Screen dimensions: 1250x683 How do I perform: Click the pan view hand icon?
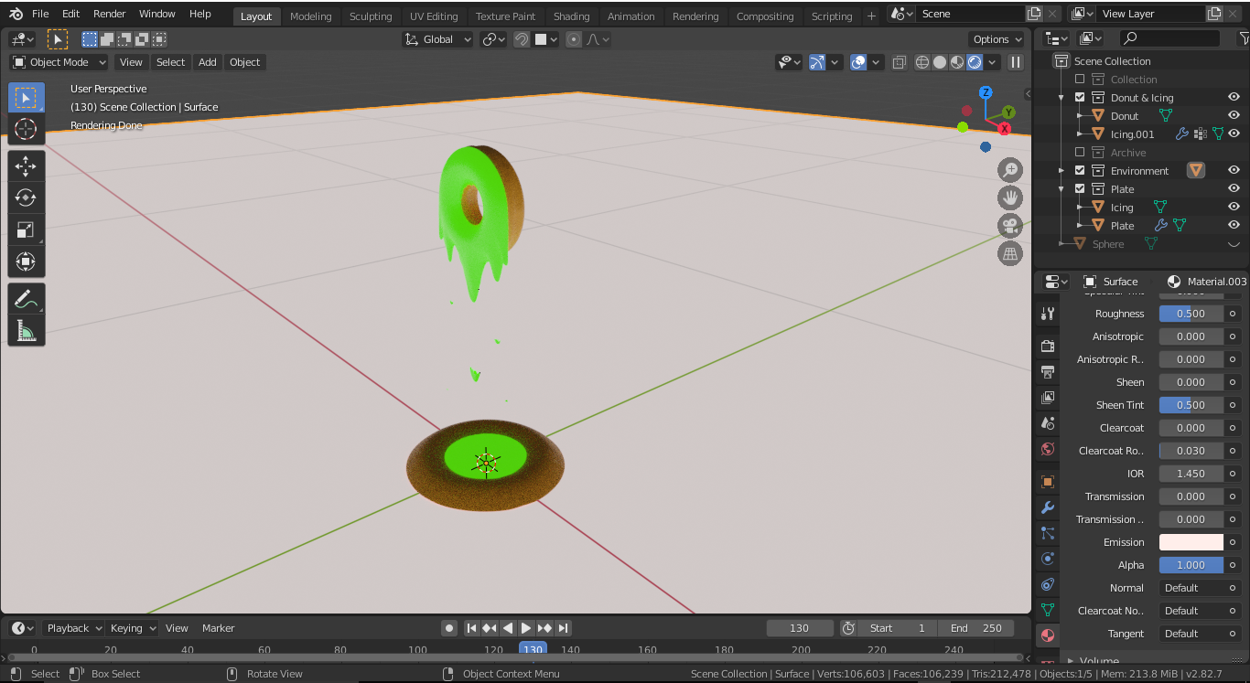click(x=1010, y=197)
